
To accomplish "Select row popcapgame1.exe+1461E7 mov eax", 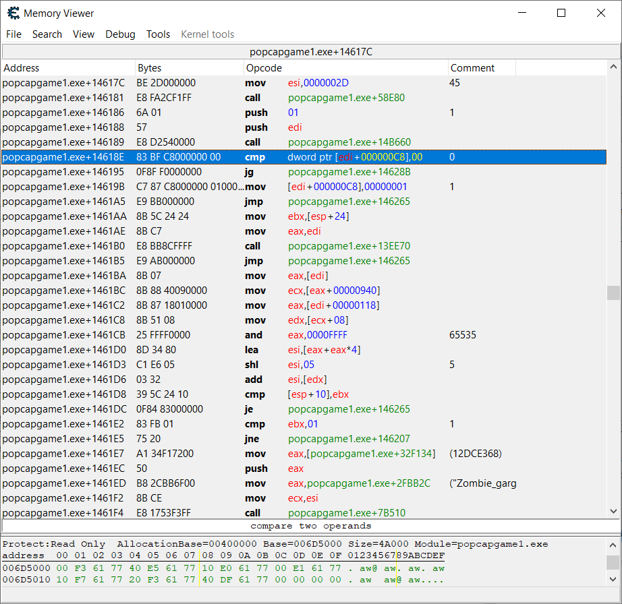I will (x=304, y=454).
